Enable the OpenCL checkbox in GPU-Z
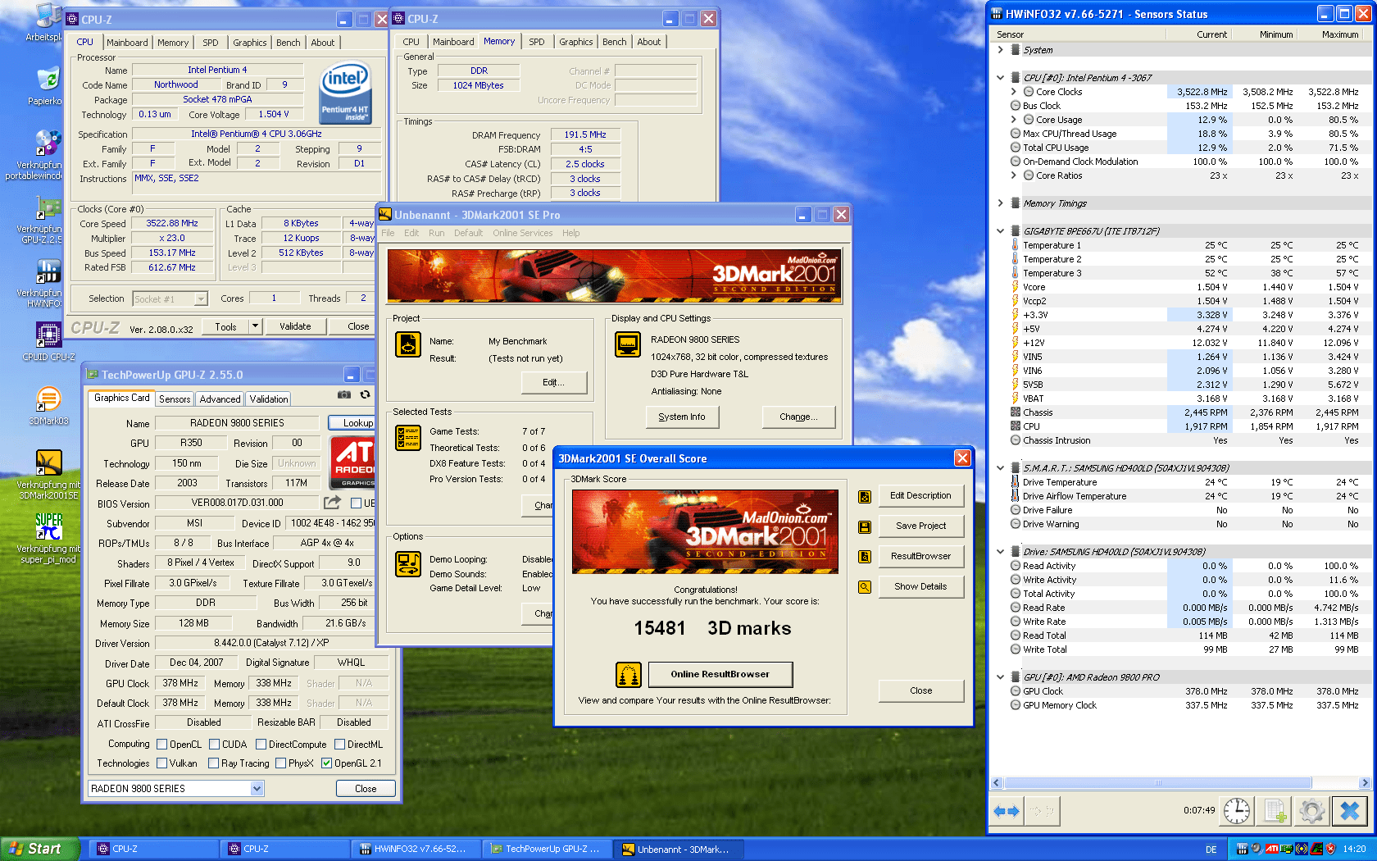This screenshot has height=861, width=1377. pos(162,745)
